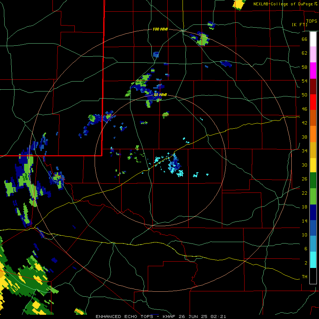The image size is (319, 319).
Task: Select the light pink legend swatch
Action: [x=313, y=55]
